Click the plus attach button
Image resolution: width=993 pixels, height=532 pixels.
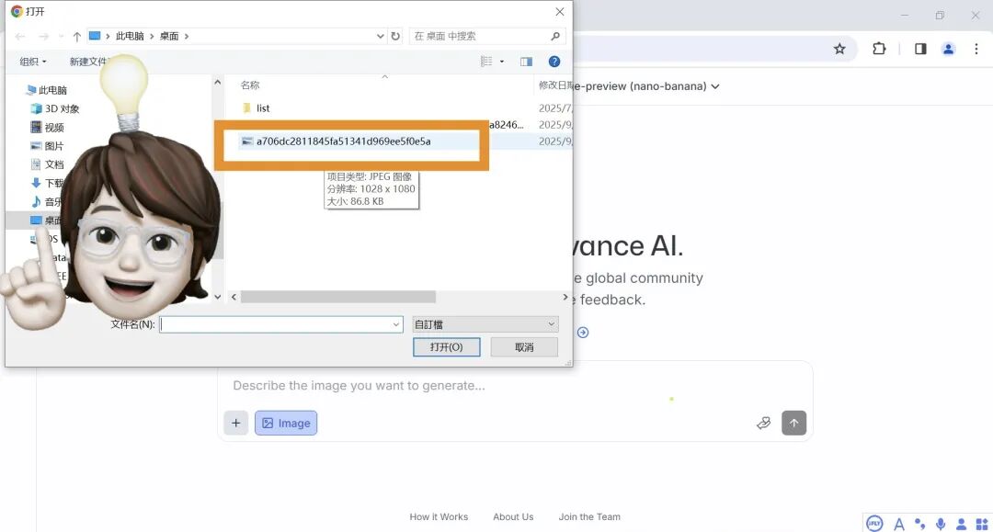(236, 423)
